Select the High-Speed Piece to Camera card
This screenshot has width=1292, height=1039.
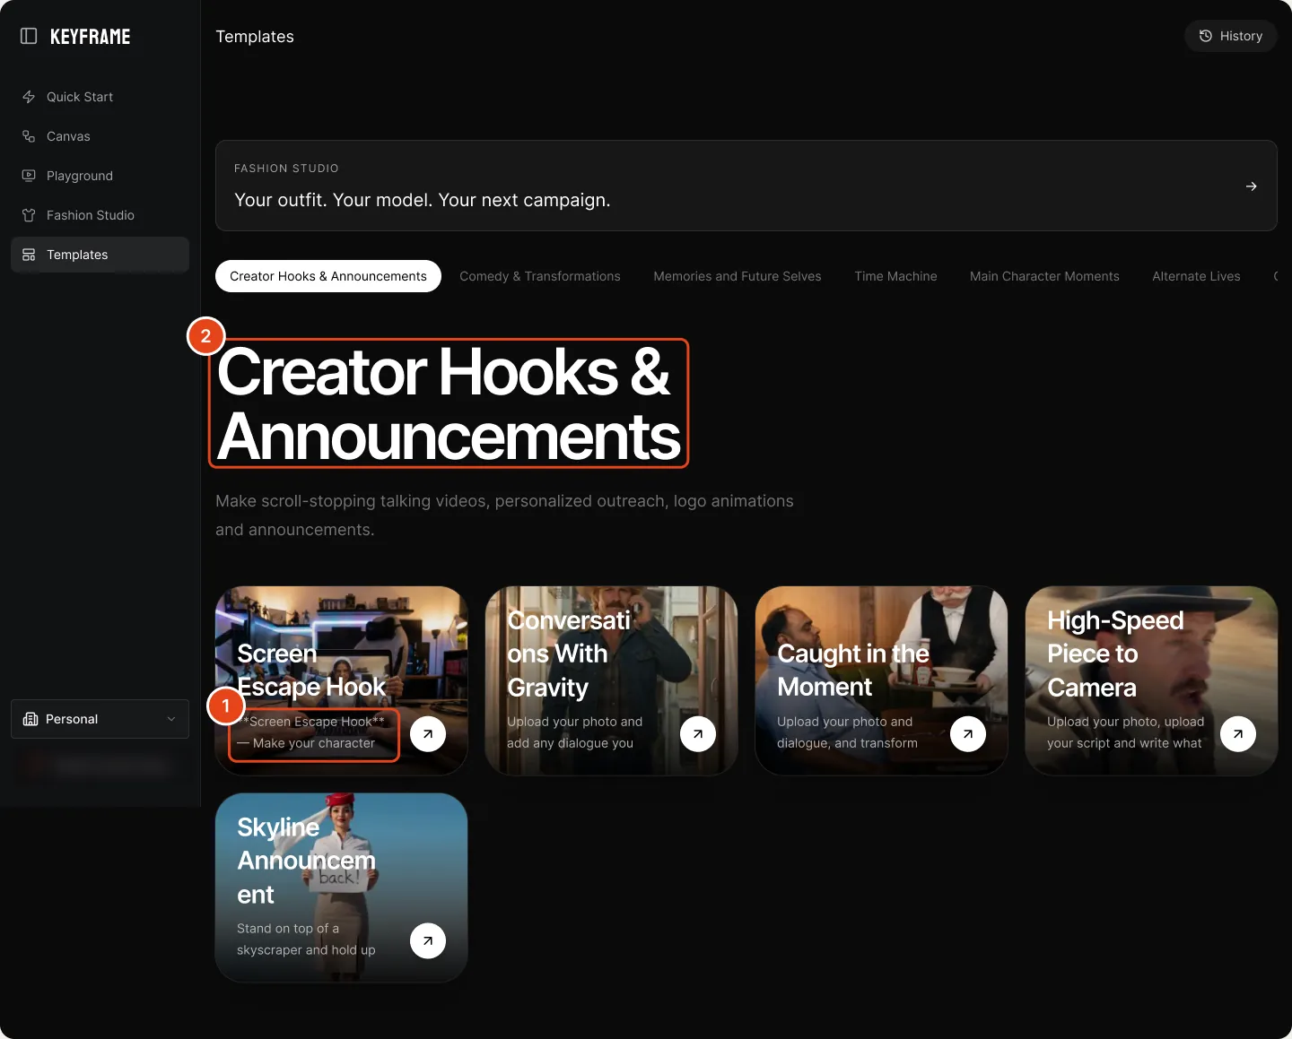tap(1151, 680)
